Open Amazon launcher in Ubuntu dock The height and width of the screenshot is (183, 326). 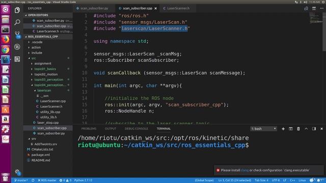[6, 119]
